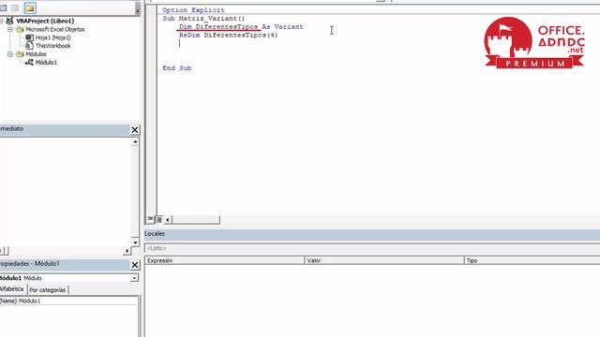Viewport: 600px width, 337px height.
Task: Click the Valor column header in Locales
Action: click(x=384, y=260)
